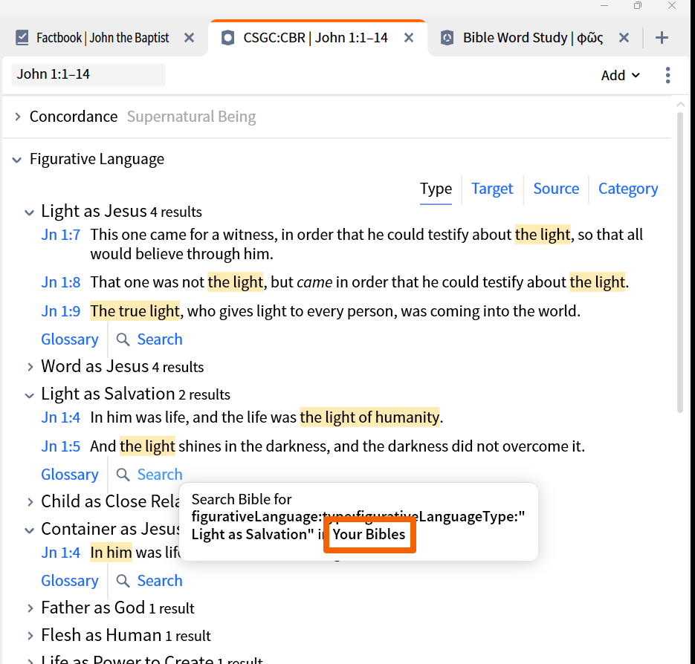Click the Bible Word Study tab icon
Viewport: 695px width, 664px height.
tap(447, 38)
